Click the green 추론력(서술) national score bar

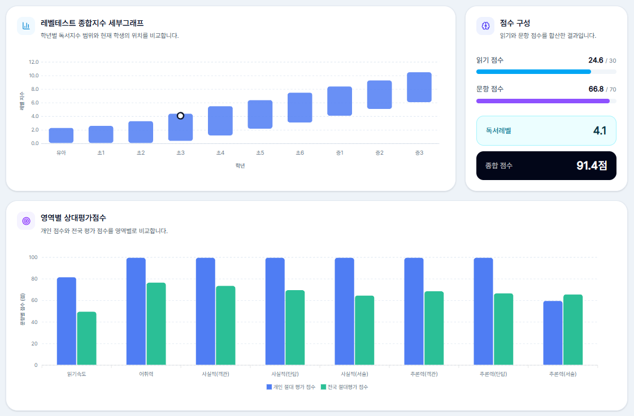tap(573, 330)
